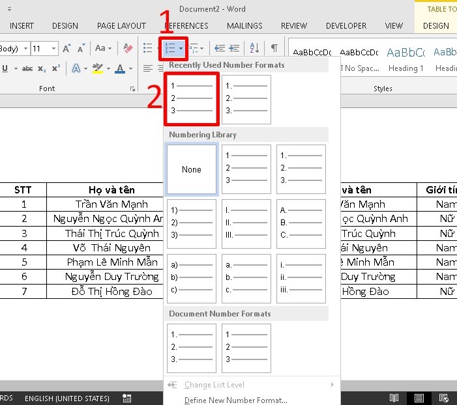Switch to Read Mode view

click(x=394, y=398)
